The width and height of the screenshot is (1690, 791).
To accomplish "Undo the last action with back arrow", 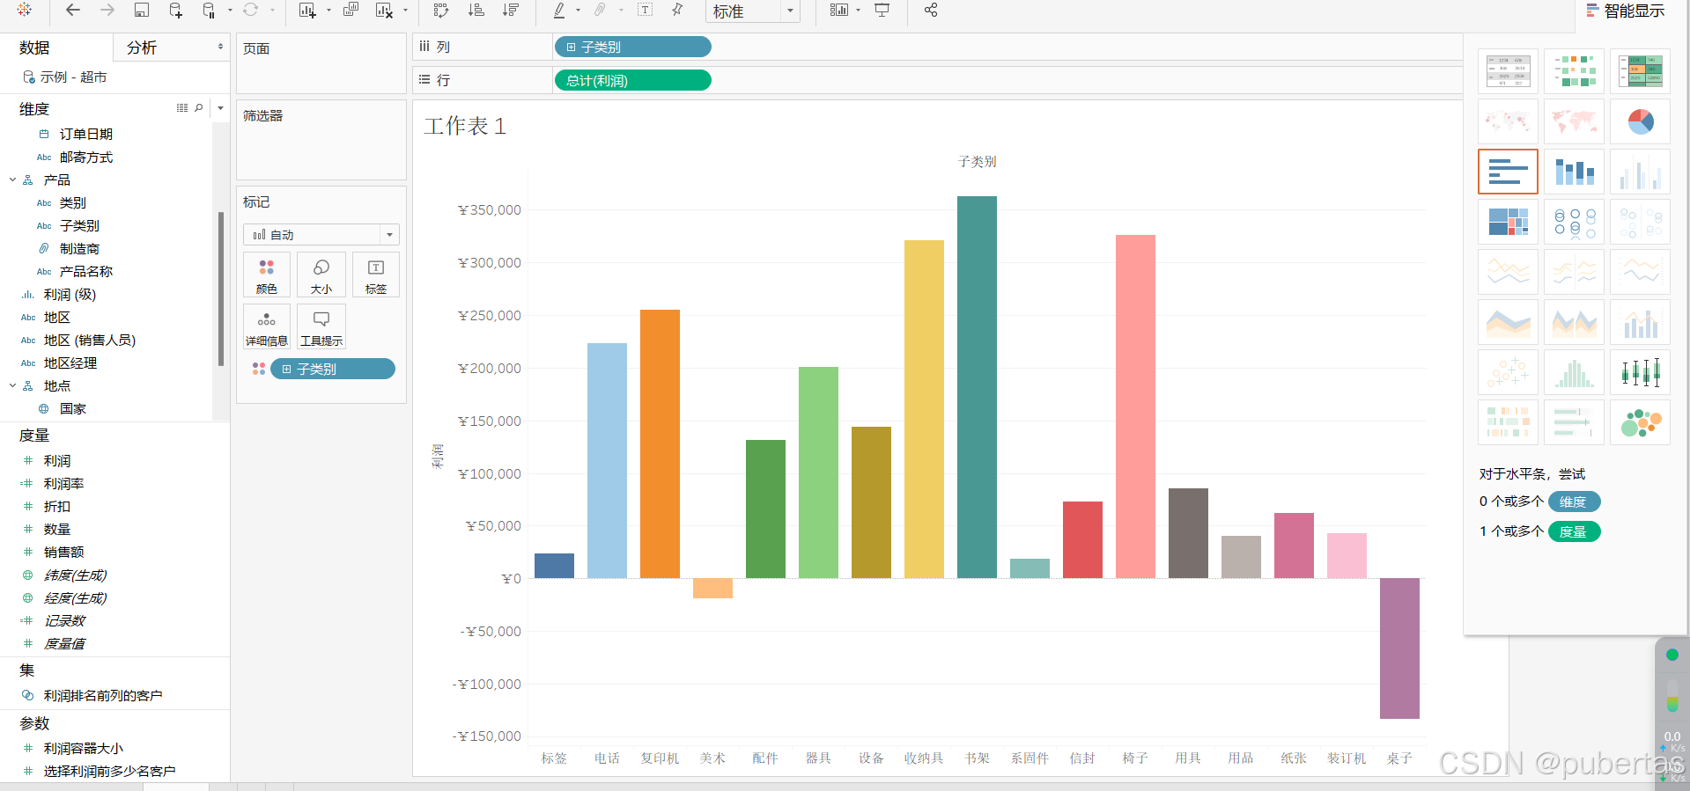I will [x=73, y=10].
